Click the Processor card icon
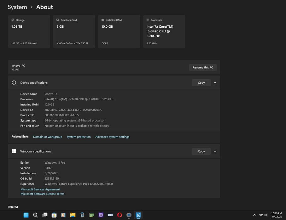Image resolution: width=286 pixels, height=220 pixels. coord(148,20)
